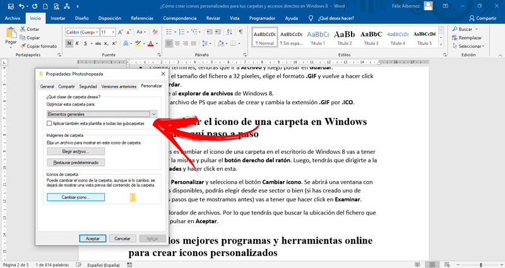Open print preview from quick access toolbar
This screenshot has height=268, width=505.
coord(56,6)
